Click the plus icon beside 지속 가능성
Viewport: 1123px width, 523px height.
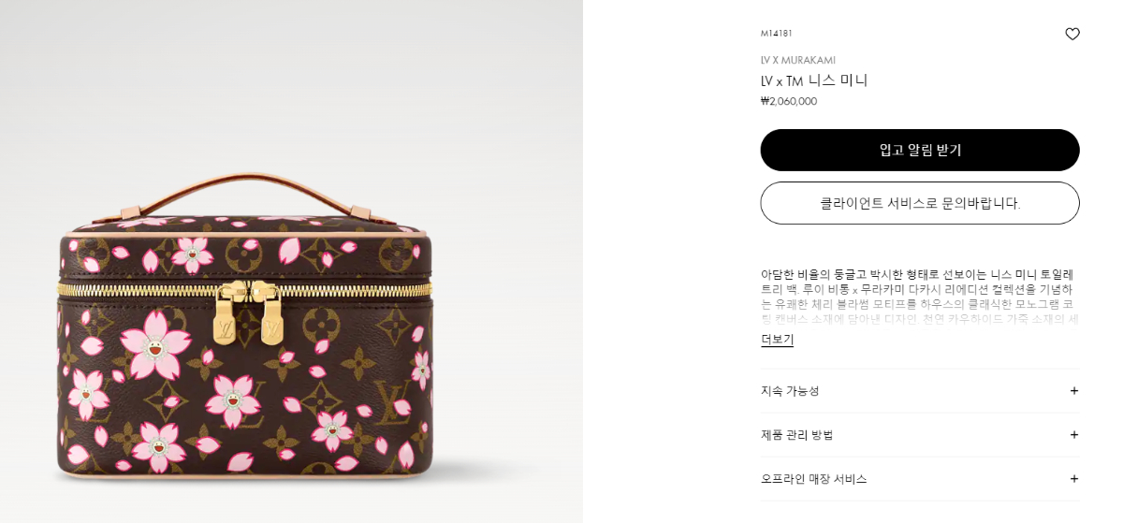[x=1074, y=391]
